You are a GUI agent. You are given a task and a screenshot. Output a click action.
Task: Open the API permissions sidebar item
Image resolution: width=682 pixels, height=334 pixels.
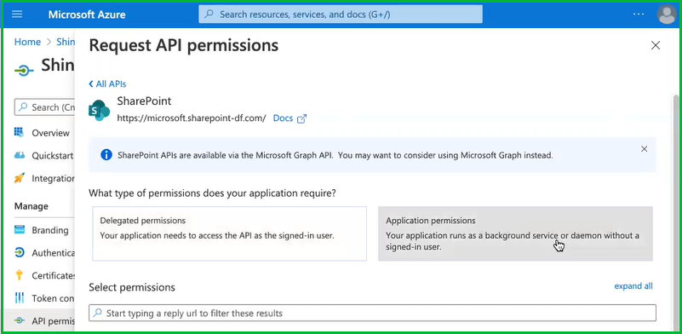pyautogui.click(x=53, y=321)
